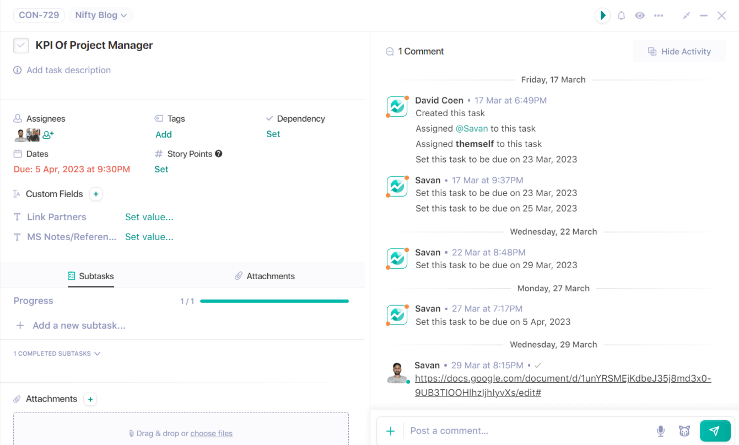Viewport: 739px width, 445px height.
Task: Click the choose files link
Action: 211,433
